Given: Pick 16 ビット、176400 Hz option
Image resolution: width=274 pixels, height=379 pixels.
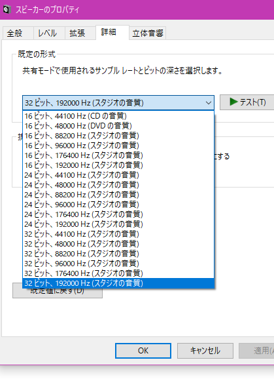Looking at the screenshot, I should pyautogui.click(x=118, y=155).
